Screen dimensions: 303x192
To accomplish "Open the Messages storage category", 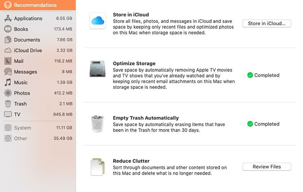I will tap(38, 71).
